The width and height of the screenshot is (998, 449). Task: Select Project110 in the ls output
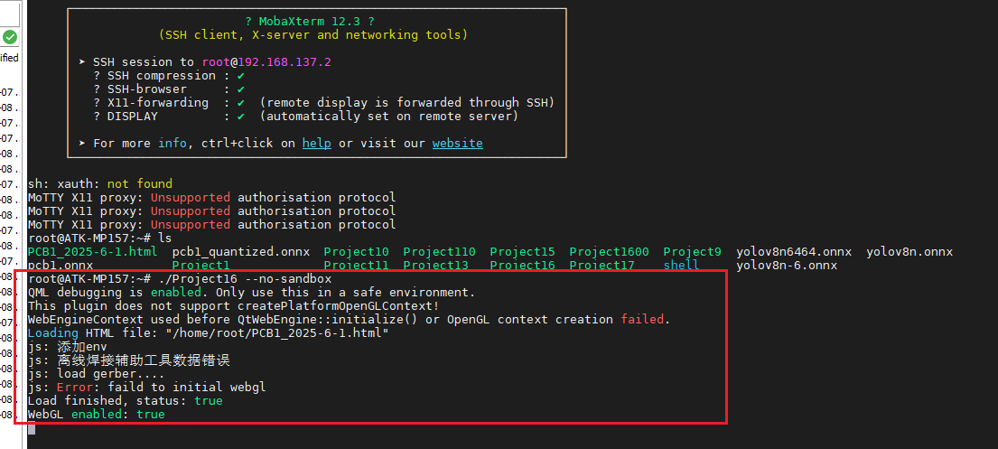click(439, 251)
